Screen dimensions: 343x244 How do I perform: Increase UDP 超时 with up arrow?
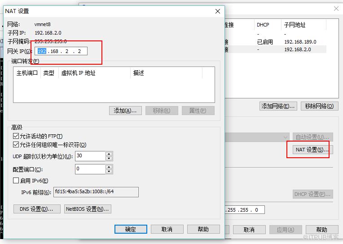pyautogui.click(x=109, y=154)
